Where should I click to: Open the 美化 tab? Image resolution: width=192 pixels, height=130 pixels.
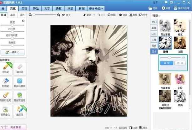[x=13, y=8]
